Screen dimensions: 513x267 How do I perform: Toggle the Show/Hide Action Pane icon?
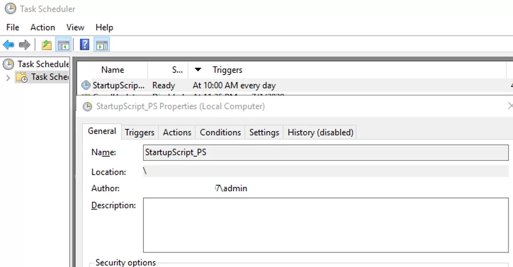point(102,45)
